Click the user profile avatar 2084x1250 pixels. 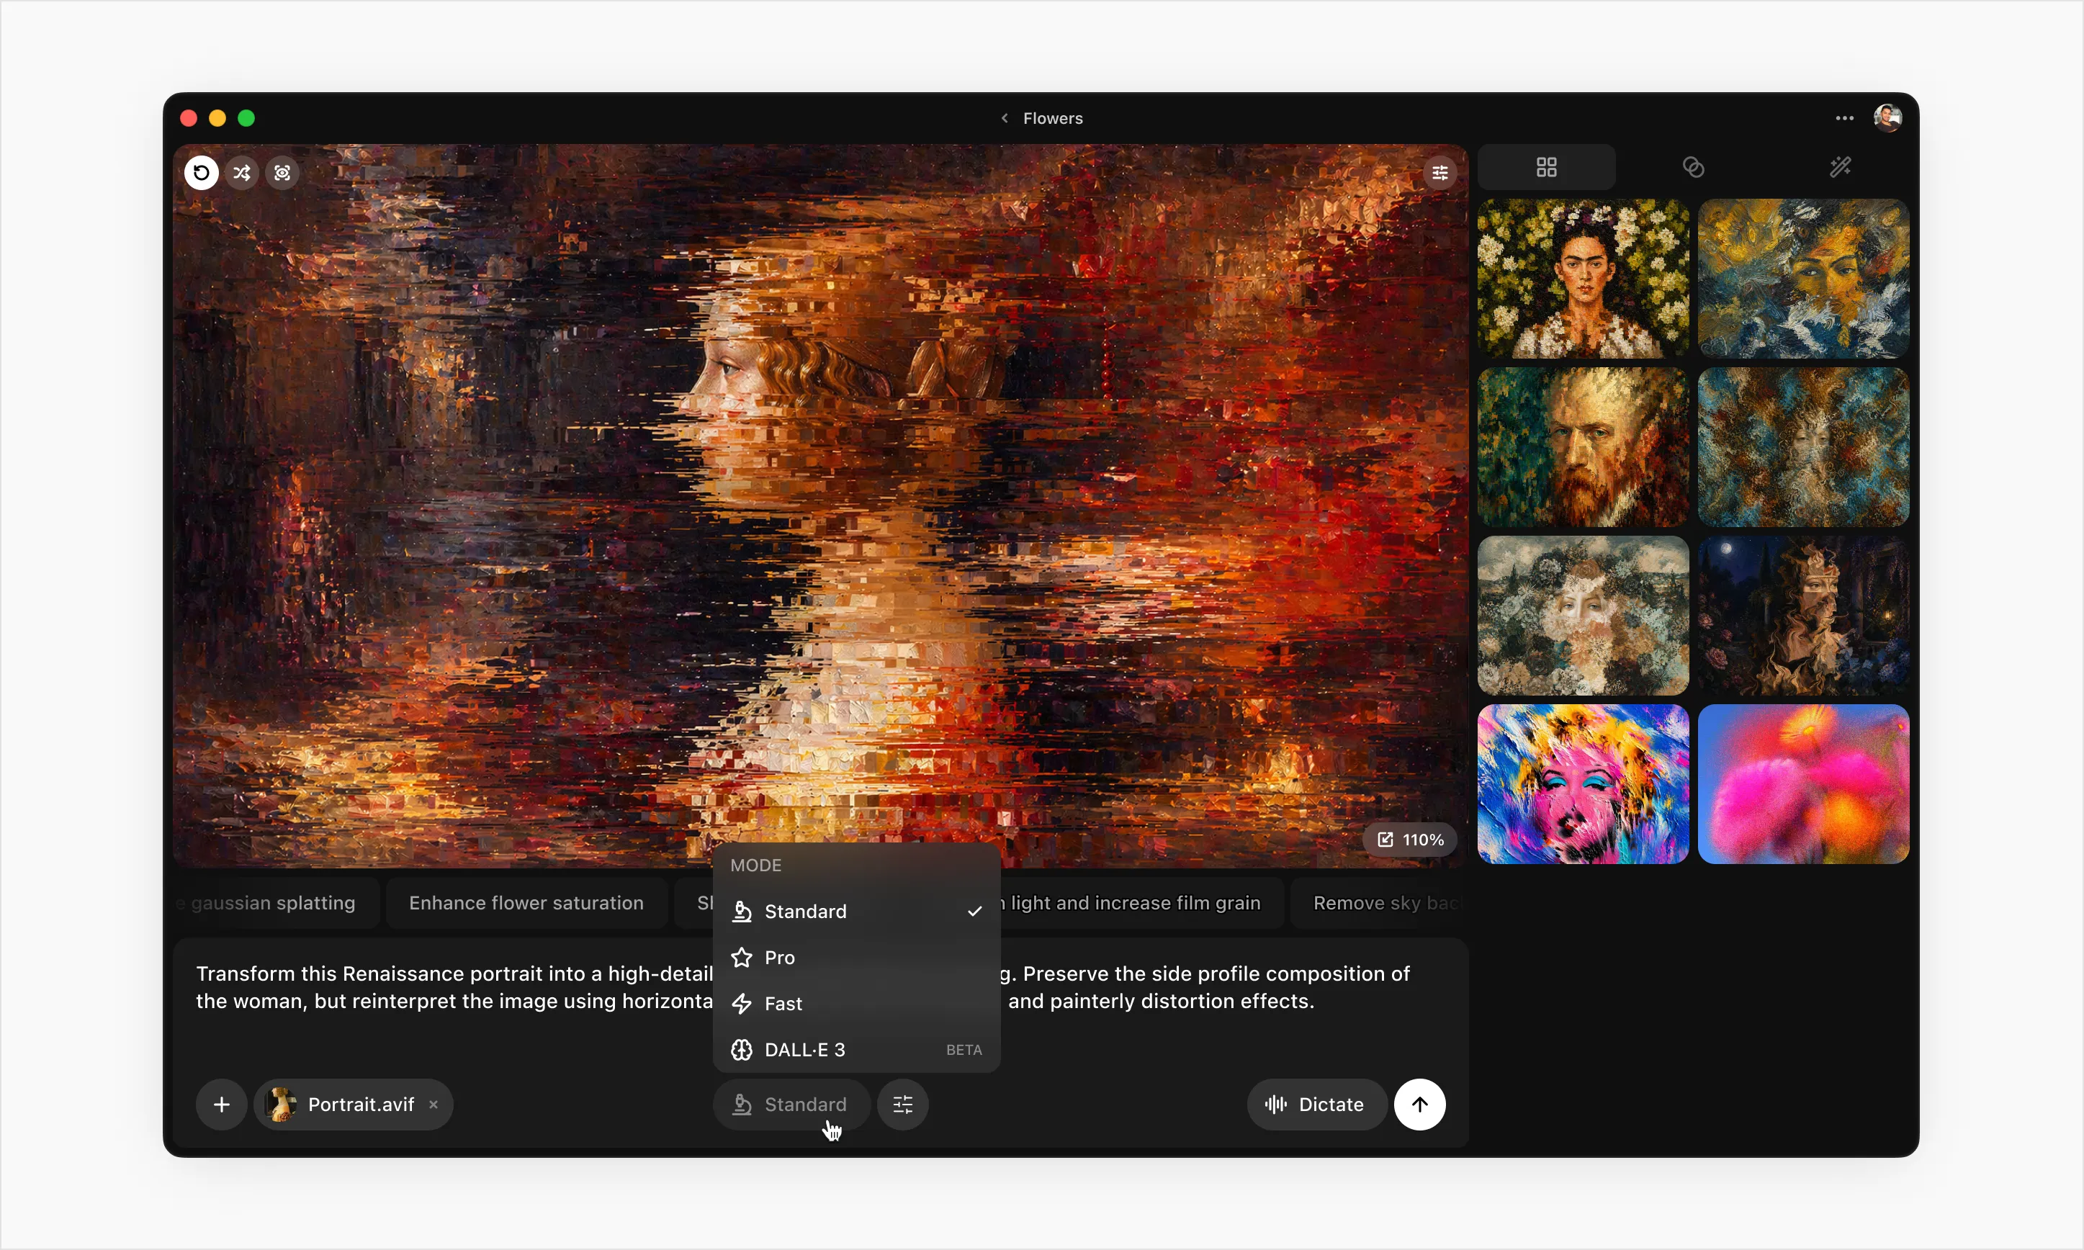(1887, 118)
